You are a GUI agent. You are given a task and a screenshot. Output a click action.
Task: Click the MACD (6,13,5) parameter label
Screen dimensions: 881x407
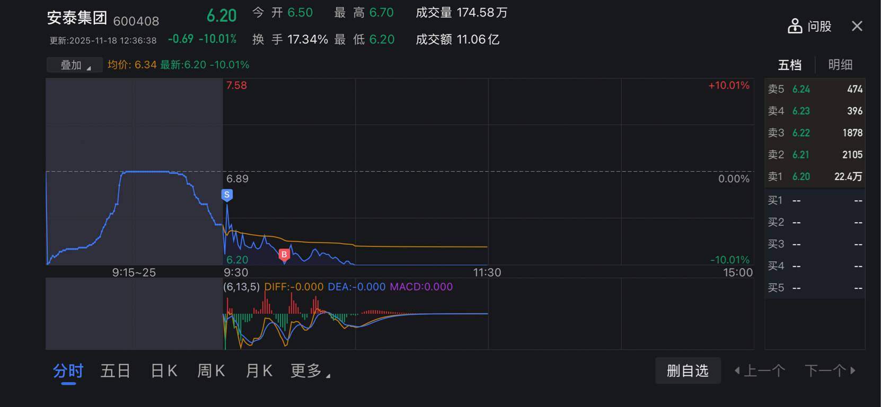(242, 287)
